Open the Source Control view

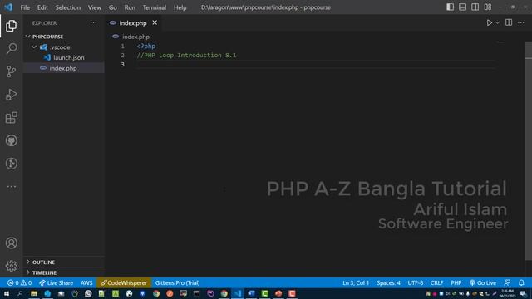pyautogui.click(x=11, y=71)
